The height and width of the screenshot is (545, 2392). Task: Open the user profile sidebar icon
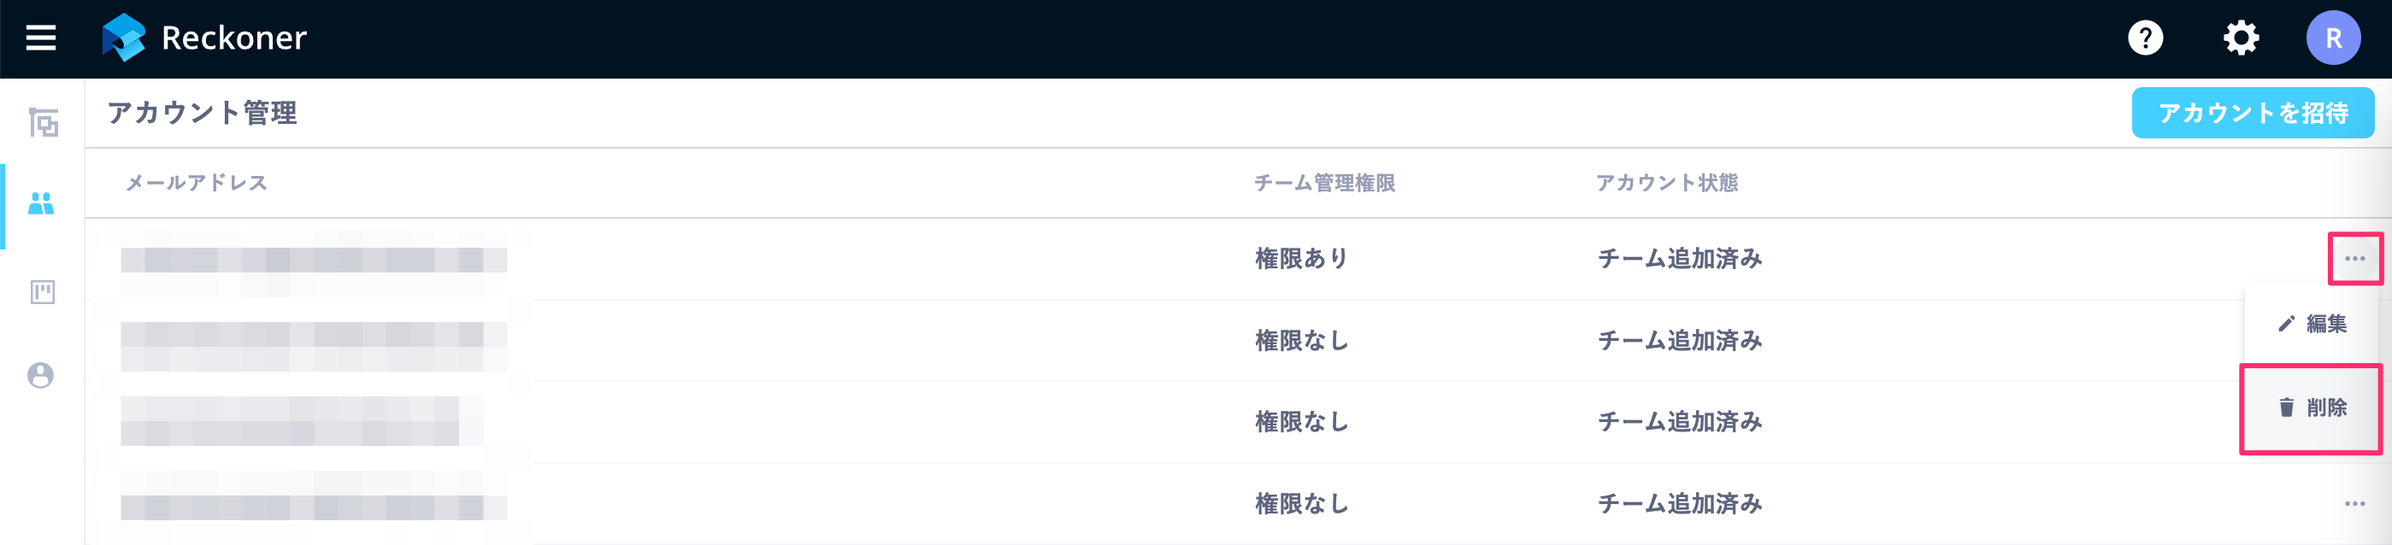coord(43,375)
